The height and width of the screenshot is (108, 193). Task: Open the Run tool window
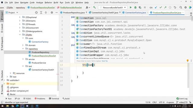pos(8,99)
